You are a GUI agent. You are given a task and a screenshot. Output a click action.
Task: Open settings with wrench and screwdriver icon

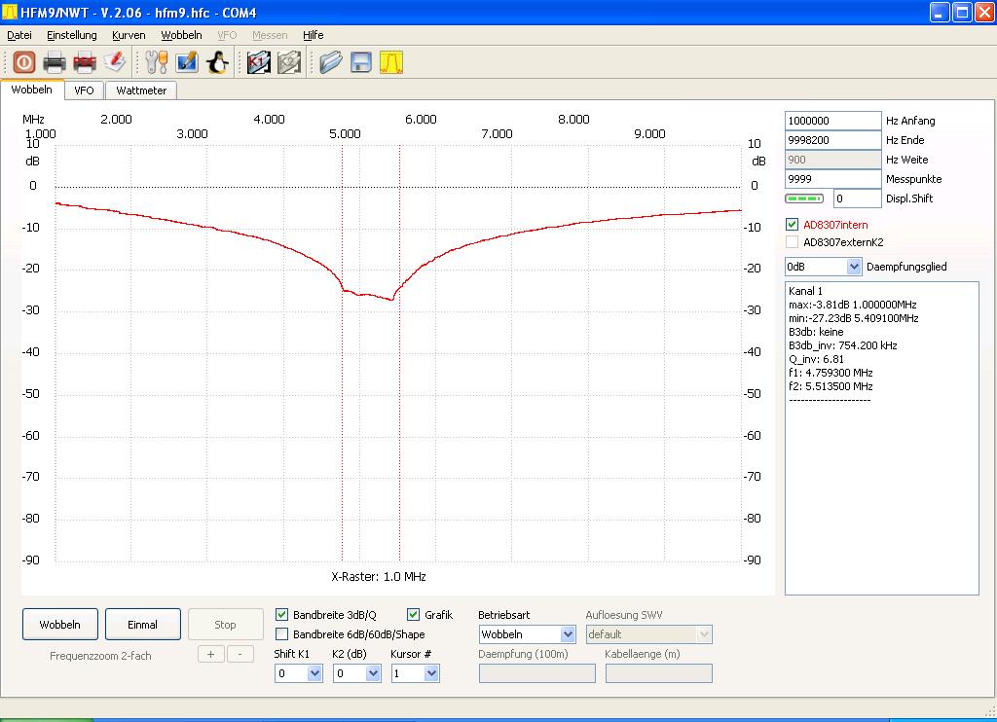click(157, 63)
